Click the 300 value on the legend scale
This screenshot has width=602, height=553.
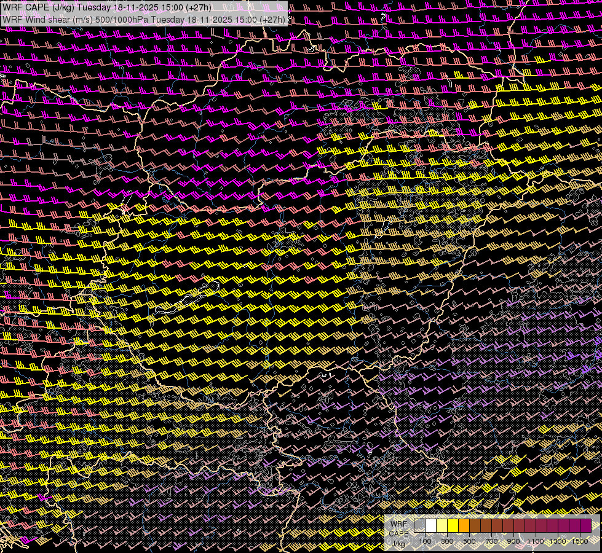tap(447, 541)
